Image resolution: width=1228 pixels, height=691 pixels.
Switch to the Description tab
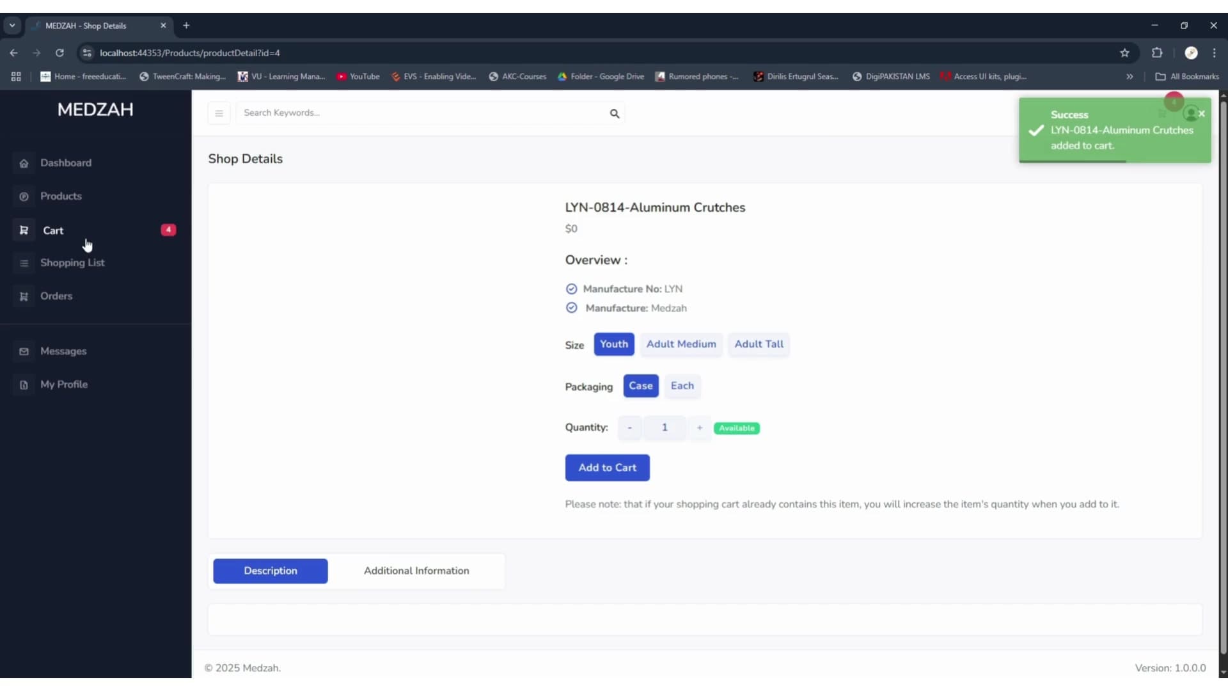[271, 571]
